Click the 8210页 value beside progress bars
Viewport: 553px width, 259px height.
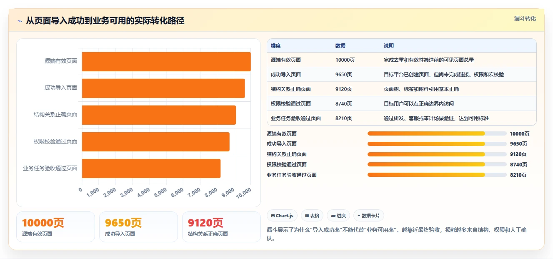tap(518, 175)
